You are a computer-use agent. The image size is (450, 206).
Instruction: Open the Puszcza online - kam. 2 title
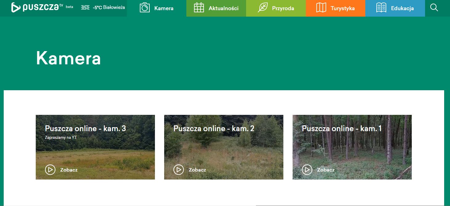point(214,128)
